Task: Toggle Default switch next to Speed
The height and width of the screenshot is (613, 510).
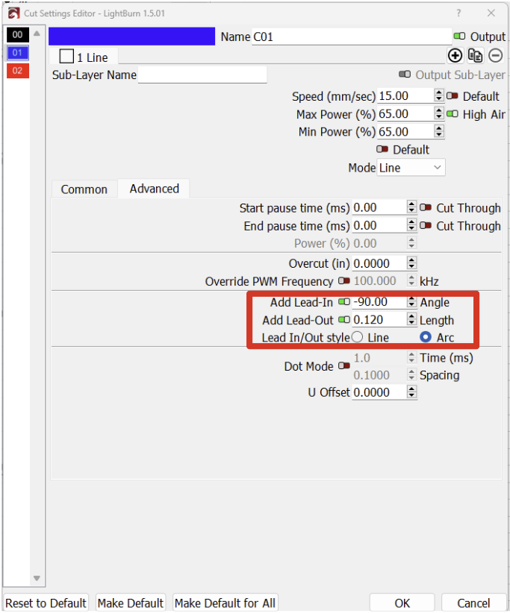Action: pos(452,95)
